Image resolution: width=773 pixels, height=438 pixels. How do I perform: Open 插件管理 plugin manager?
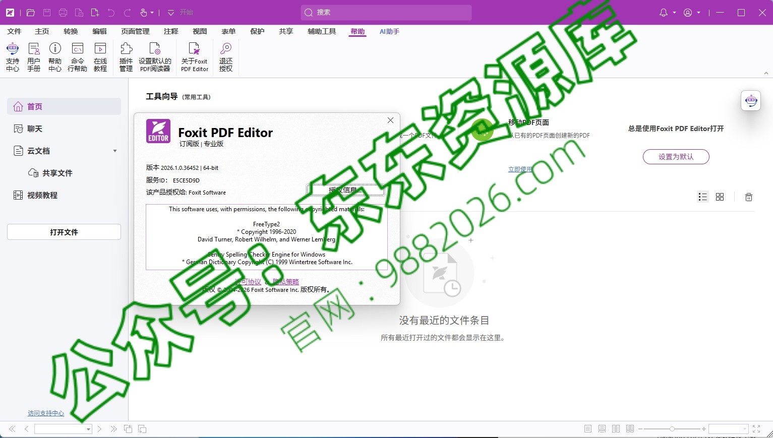pyautogui.click(x=126, y=55)
